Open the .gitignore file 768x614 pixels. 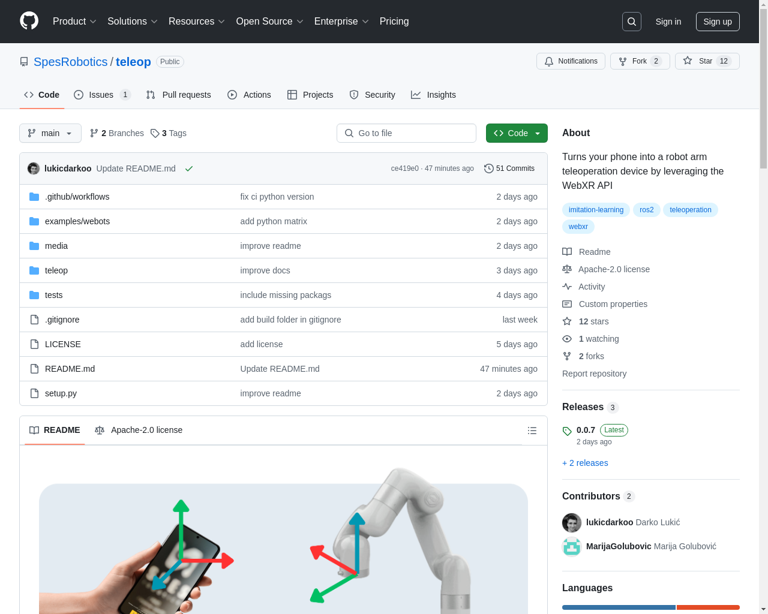[62, 320]
